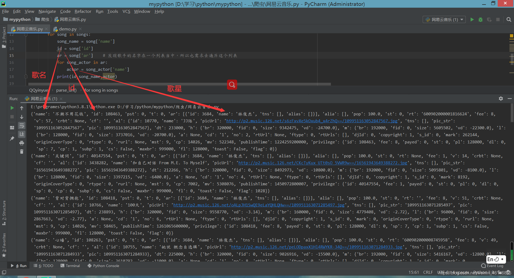Open the first p2.music.126.net image link
This screenshot has height=278, width=514.
[x=312, y=121]
